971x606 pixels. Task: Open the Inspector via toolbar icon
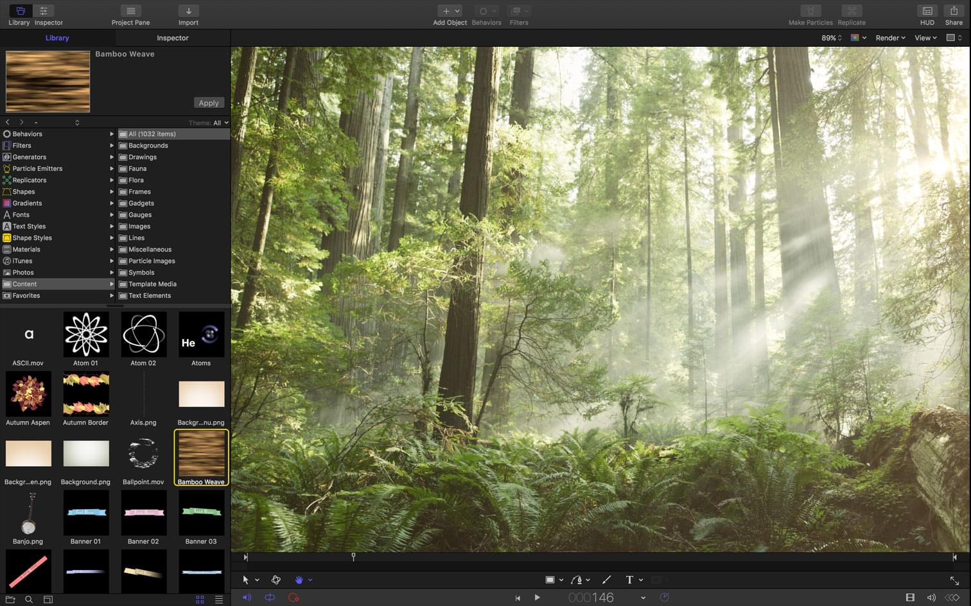click(44, 11)
